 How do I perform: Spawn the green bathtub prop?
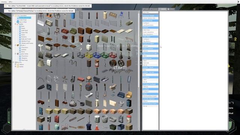point(129,23)
